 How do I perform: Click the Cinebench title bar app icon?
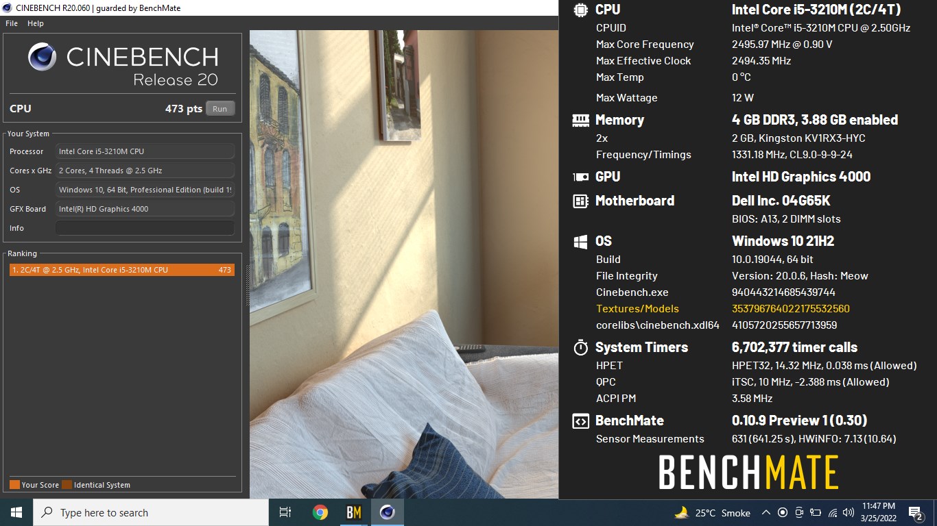[8, 8]
